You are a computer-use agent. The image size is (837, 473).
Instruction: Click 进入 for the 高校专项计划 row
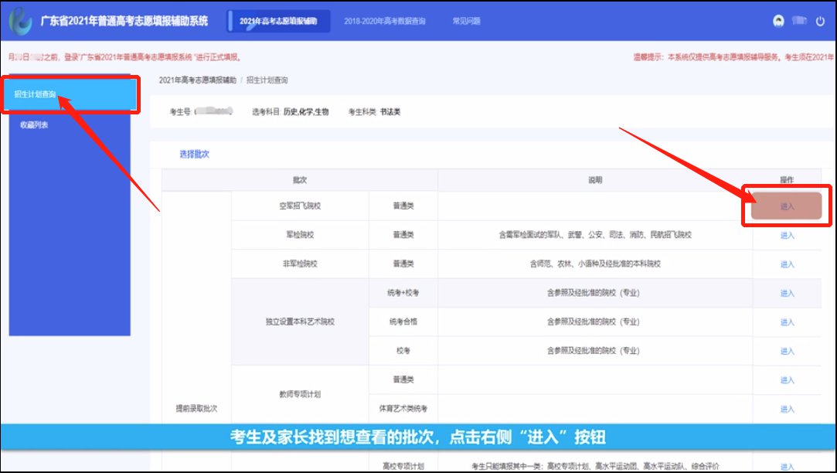787,466
